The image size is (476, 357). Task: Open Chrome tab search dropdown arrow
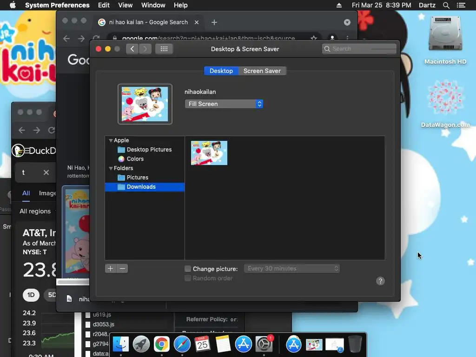347,22
